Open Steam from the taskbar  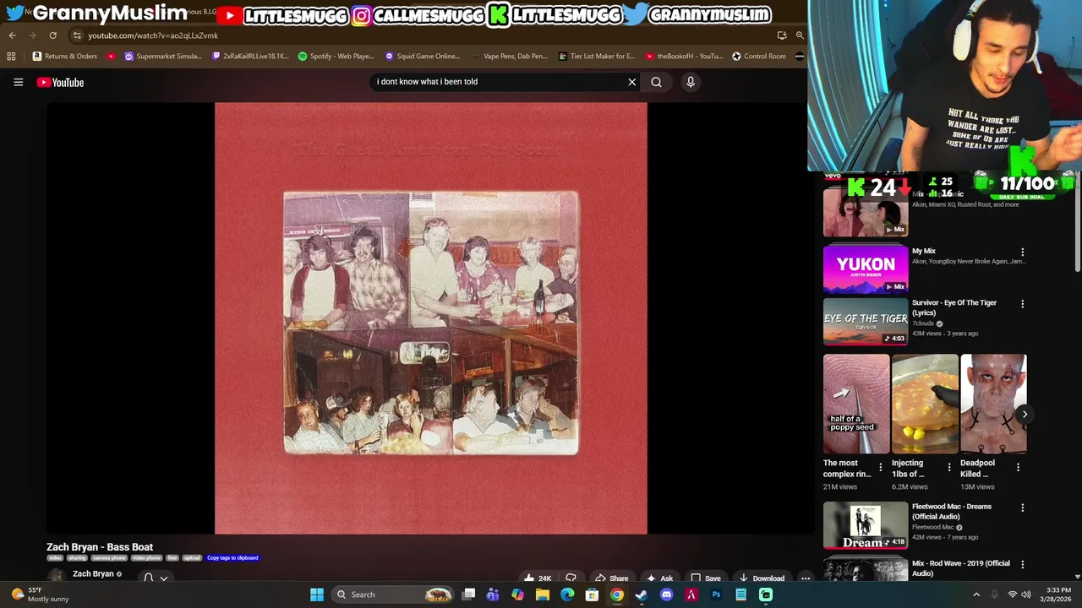click(642, 594)
